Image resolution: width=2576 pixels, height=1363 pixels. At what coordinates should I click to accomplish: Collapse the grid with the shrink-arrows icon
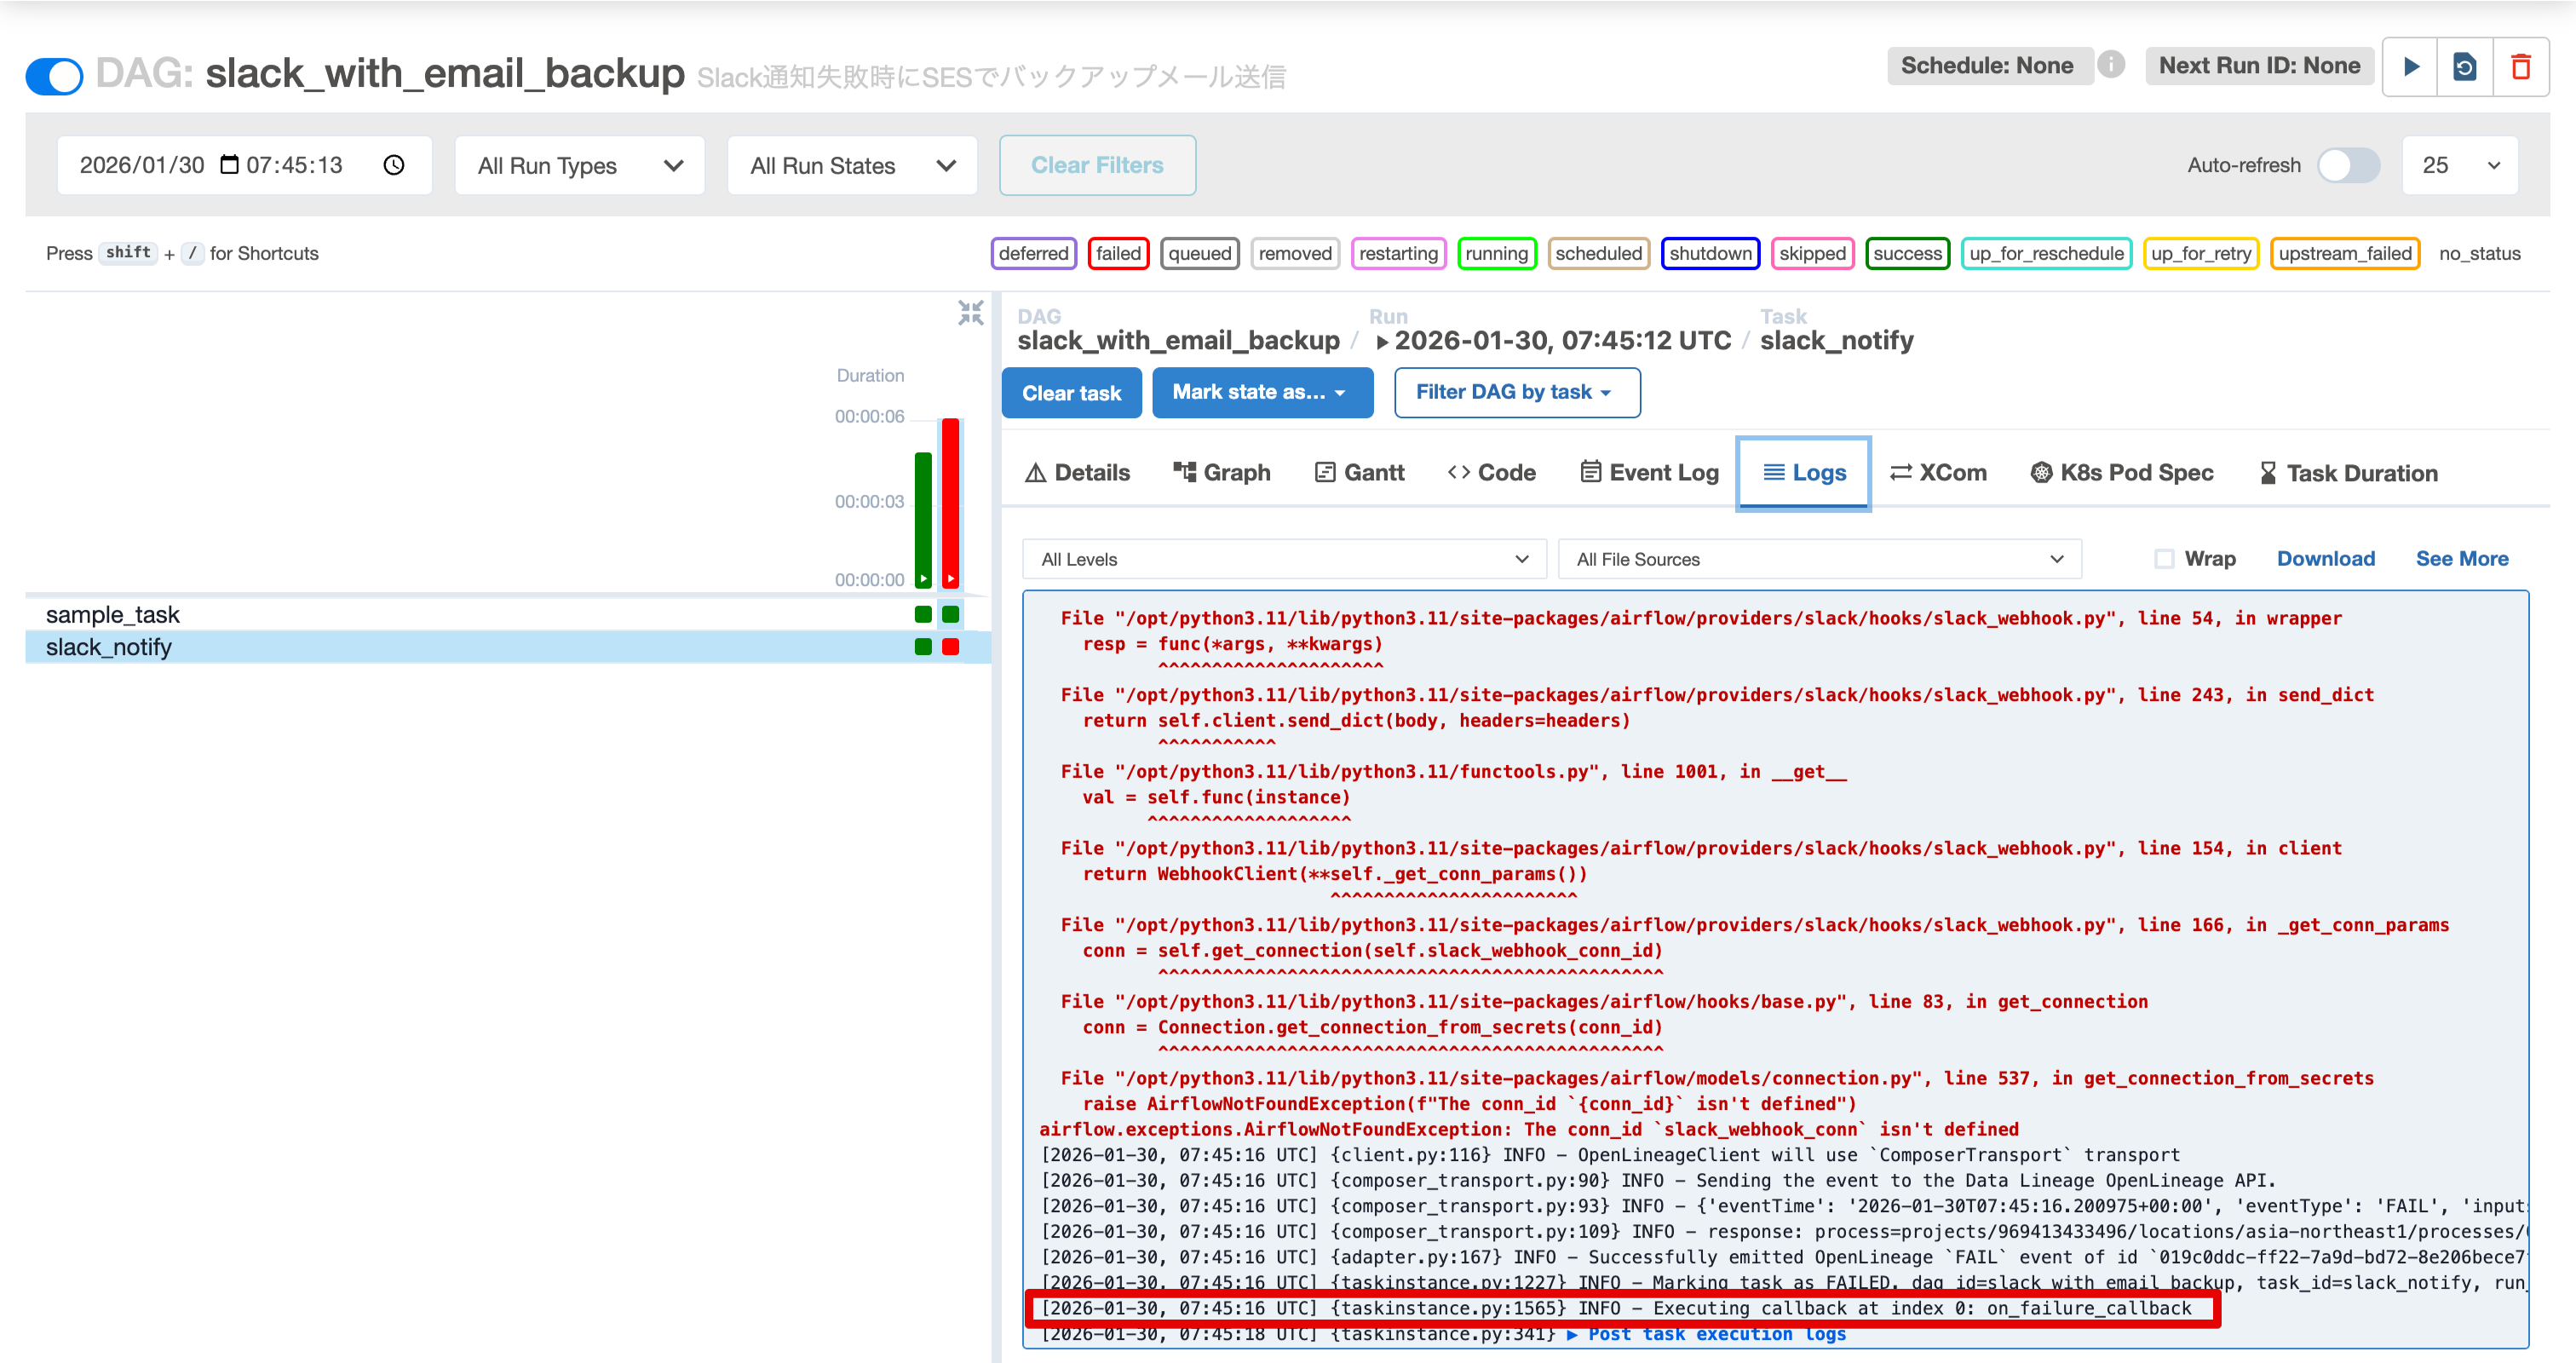click(969, 312)
